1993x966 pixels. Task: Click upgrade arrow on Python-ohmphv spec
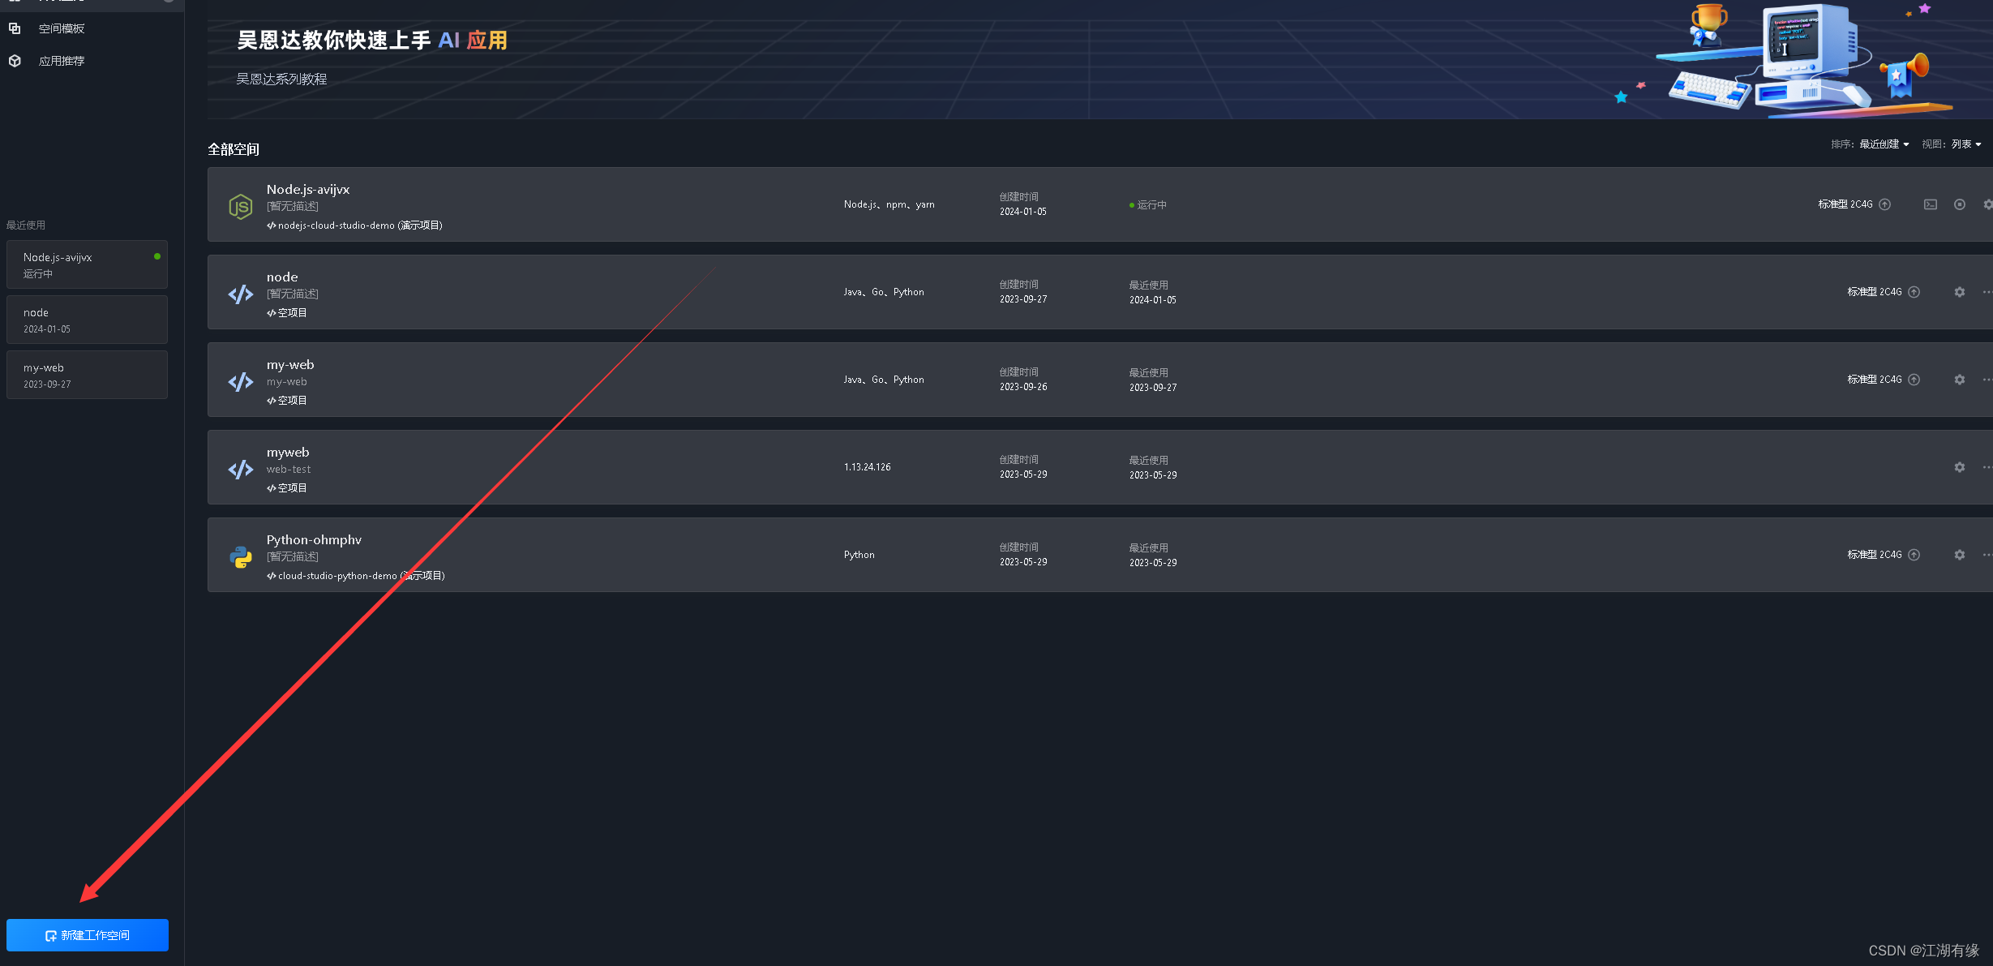pyautogui.click(x=1914, y=555)
